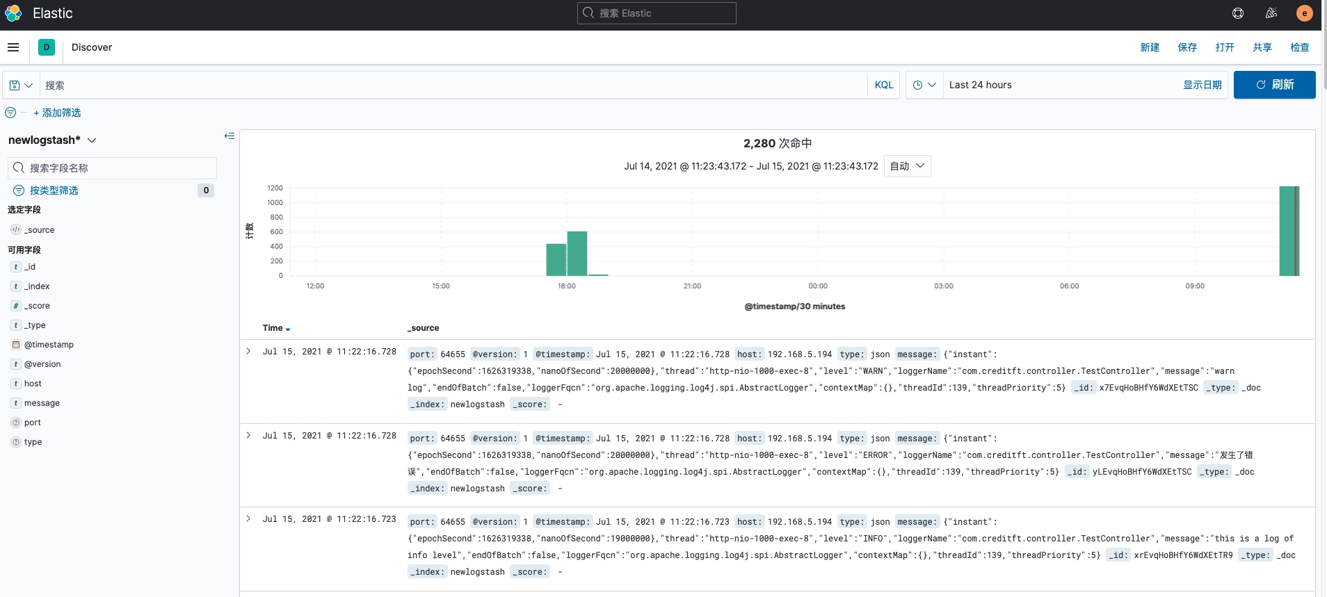This screenshot has height=597, width=1327.
Task: Click 打开 in the top menu
Action: (1225, 47)
